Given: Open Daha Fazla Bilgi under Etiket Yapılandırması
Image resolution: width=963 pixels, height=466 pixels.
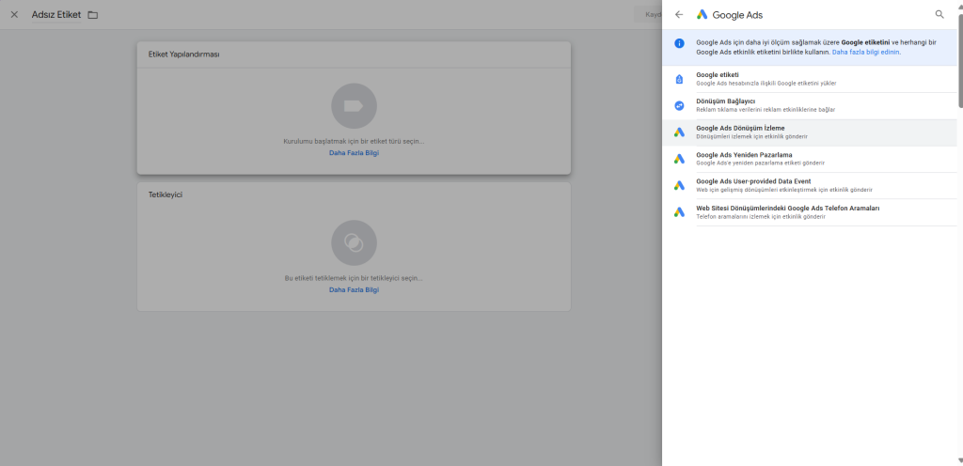Looking at the screenshot, I should click(354, 153).
